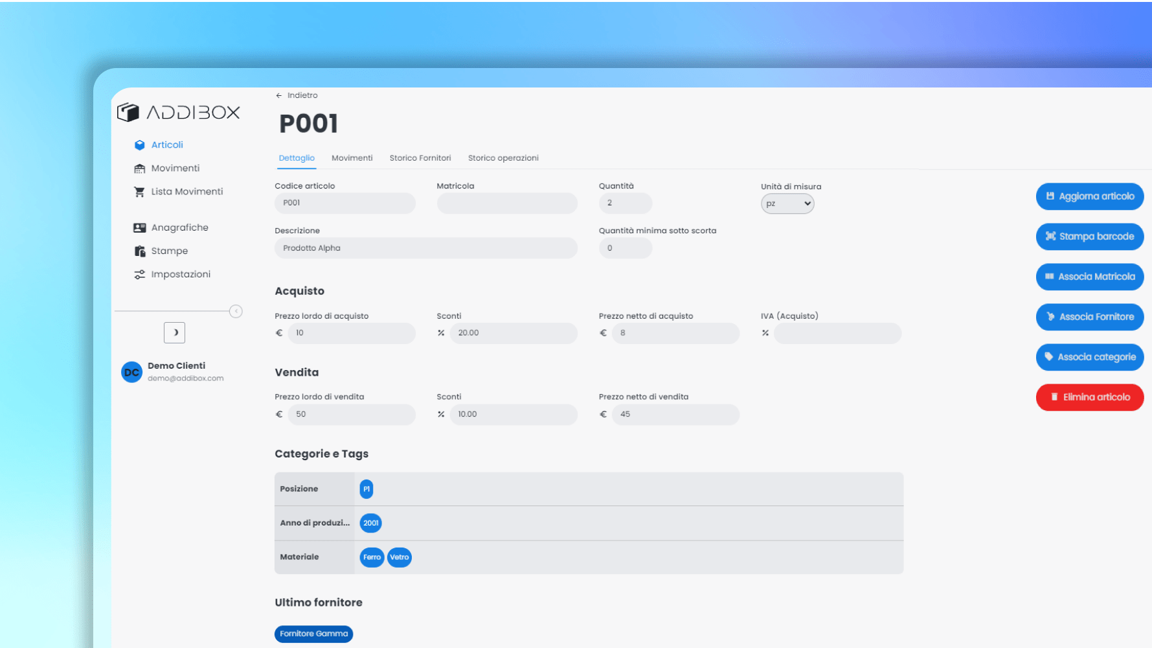The width and height of the screenshot is (1152, 648).
Task: Open Articoli in the sidebar menu
Action: [167, 145]
